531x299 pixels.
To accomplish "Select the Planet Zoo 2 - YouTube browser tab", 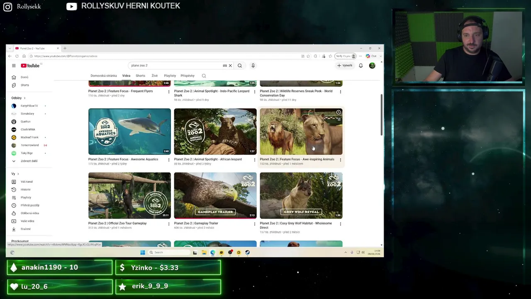I will pos(37,49).
